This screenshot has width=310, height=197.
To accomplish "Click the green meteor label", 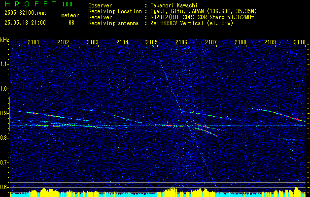I will click(70, 15).
